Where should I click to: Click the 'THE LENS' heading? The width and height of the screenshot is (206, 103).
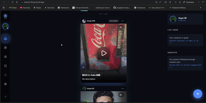point(104,14)
